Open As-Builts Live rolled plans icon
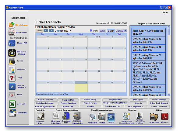This screenshot has height=135, width=180. tap(41, 116)
